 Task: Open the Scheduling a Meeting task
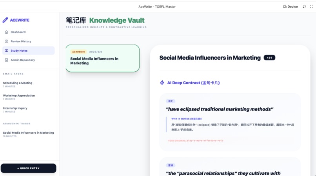point(18,84)
